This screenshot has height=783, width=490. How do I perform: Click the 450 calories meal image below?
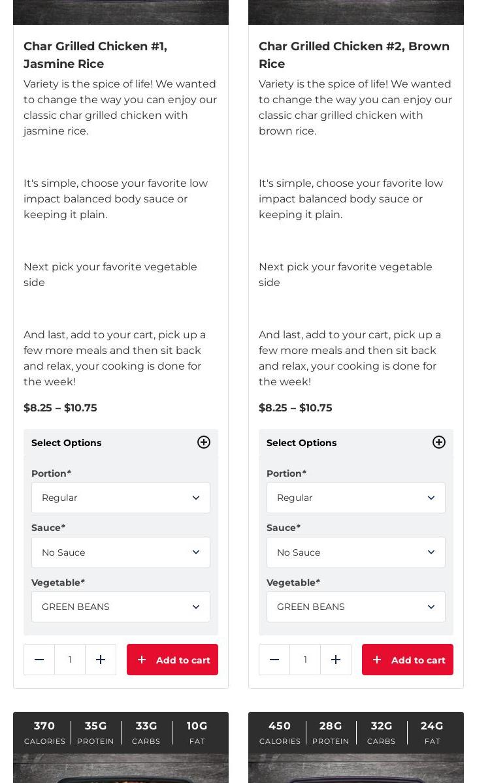pos(356,769)
